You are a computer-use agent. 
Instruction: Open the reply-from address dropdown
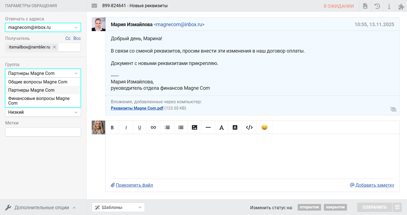click(43, 28)
